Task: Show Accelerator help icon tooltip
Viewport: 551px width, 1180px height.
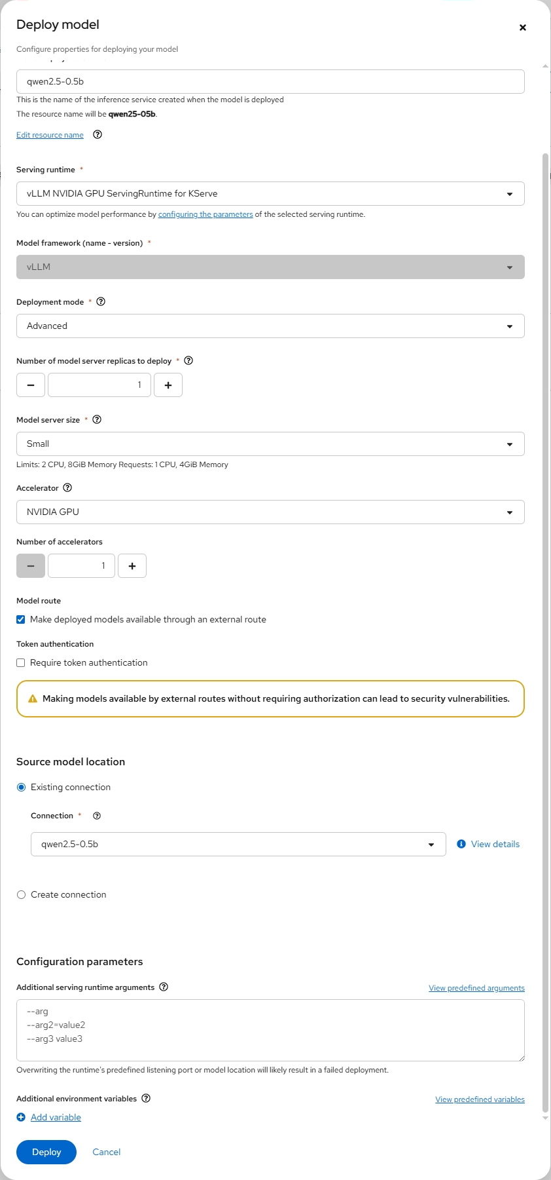Action: click(67, 487)
